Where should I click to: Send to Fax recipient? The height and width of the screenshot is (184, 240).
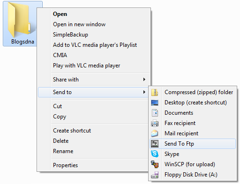point(193,123)
